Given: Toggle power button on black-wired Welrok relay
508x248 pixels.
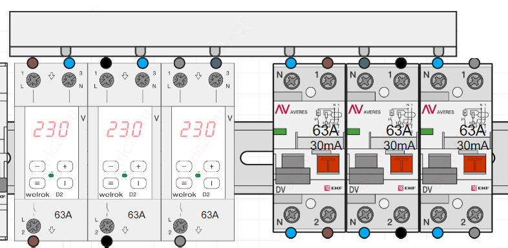Looking at the screenshot, I should (139, 183).
